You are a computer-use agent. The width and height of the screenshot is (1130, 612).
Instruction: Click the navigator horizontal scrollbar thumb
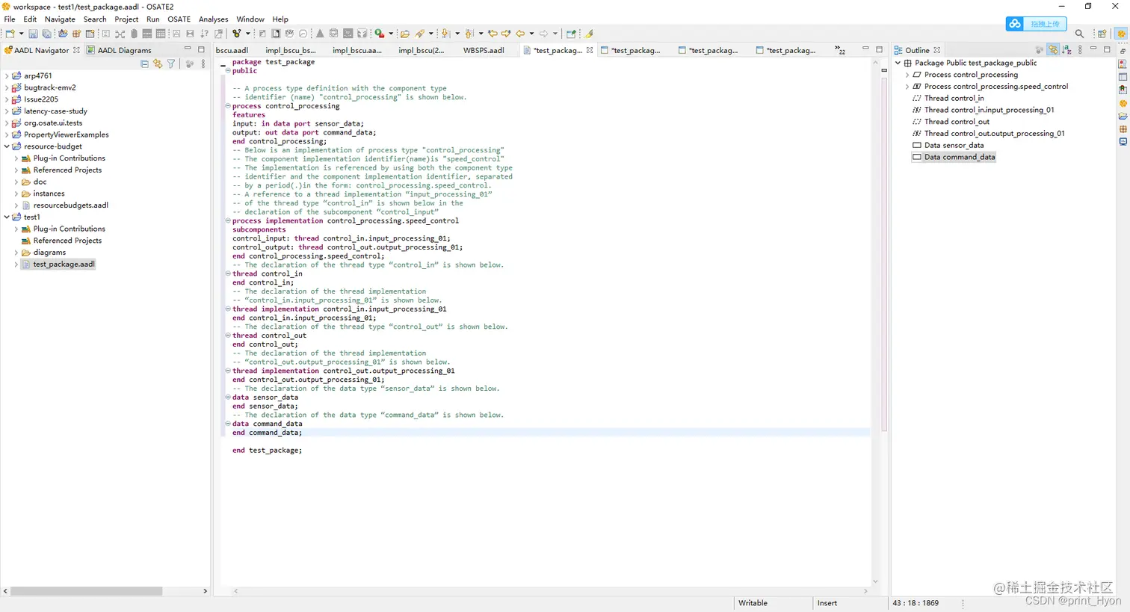[x=86, y=591]
